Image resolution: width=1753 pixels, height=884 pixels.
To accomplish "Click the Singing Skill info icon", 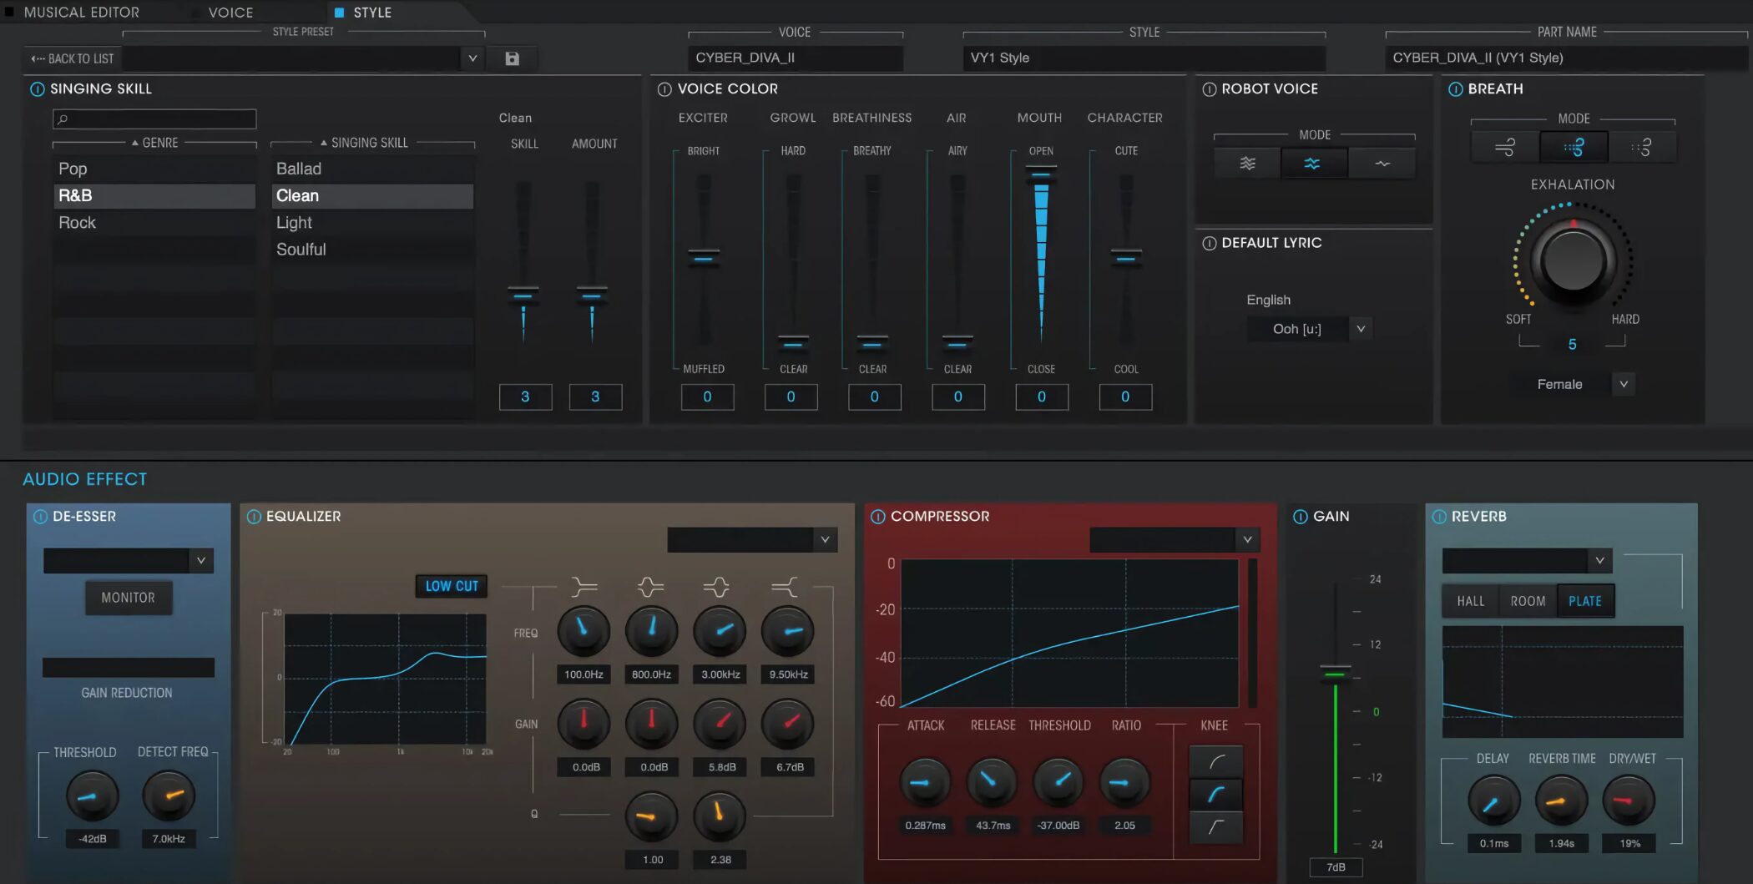I will 37,89.
